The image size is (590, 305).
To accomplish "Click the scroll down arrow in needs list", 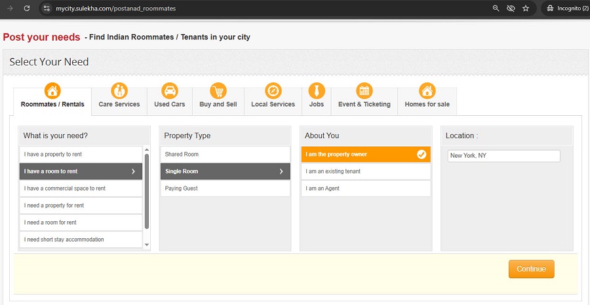I will [147, 245].
